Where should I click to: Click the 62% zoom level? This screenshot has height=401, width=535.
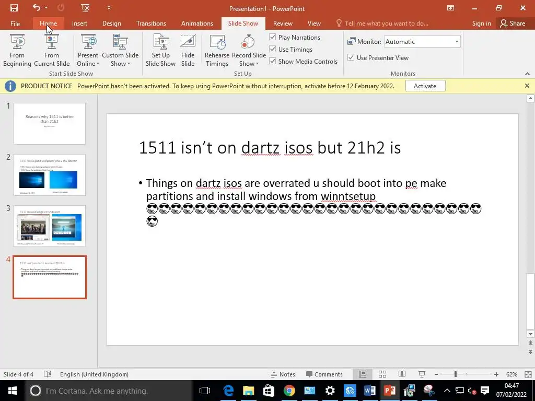[511, 374]
